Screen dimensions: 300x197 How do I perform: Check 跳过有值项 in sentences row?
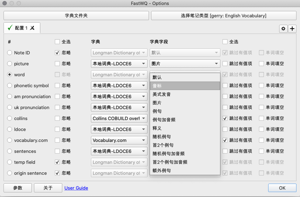pyautogui.click(x=225, y=151)
